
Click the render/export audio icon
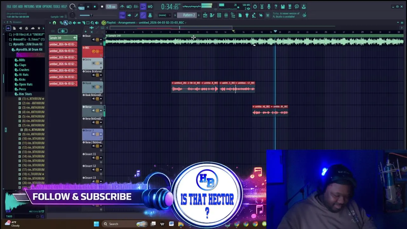tap(290, 7)
